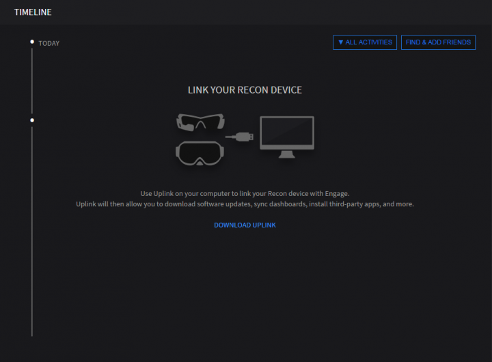This screenshot has height=362, width=492.
Task: Open the Download Uplink link
Action: tap(245, 225)
